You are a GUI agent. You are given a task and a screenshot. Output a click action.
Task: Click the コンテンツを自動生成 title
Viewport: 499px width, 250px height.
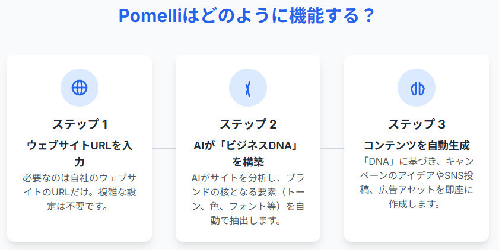[x=417, y=145]
